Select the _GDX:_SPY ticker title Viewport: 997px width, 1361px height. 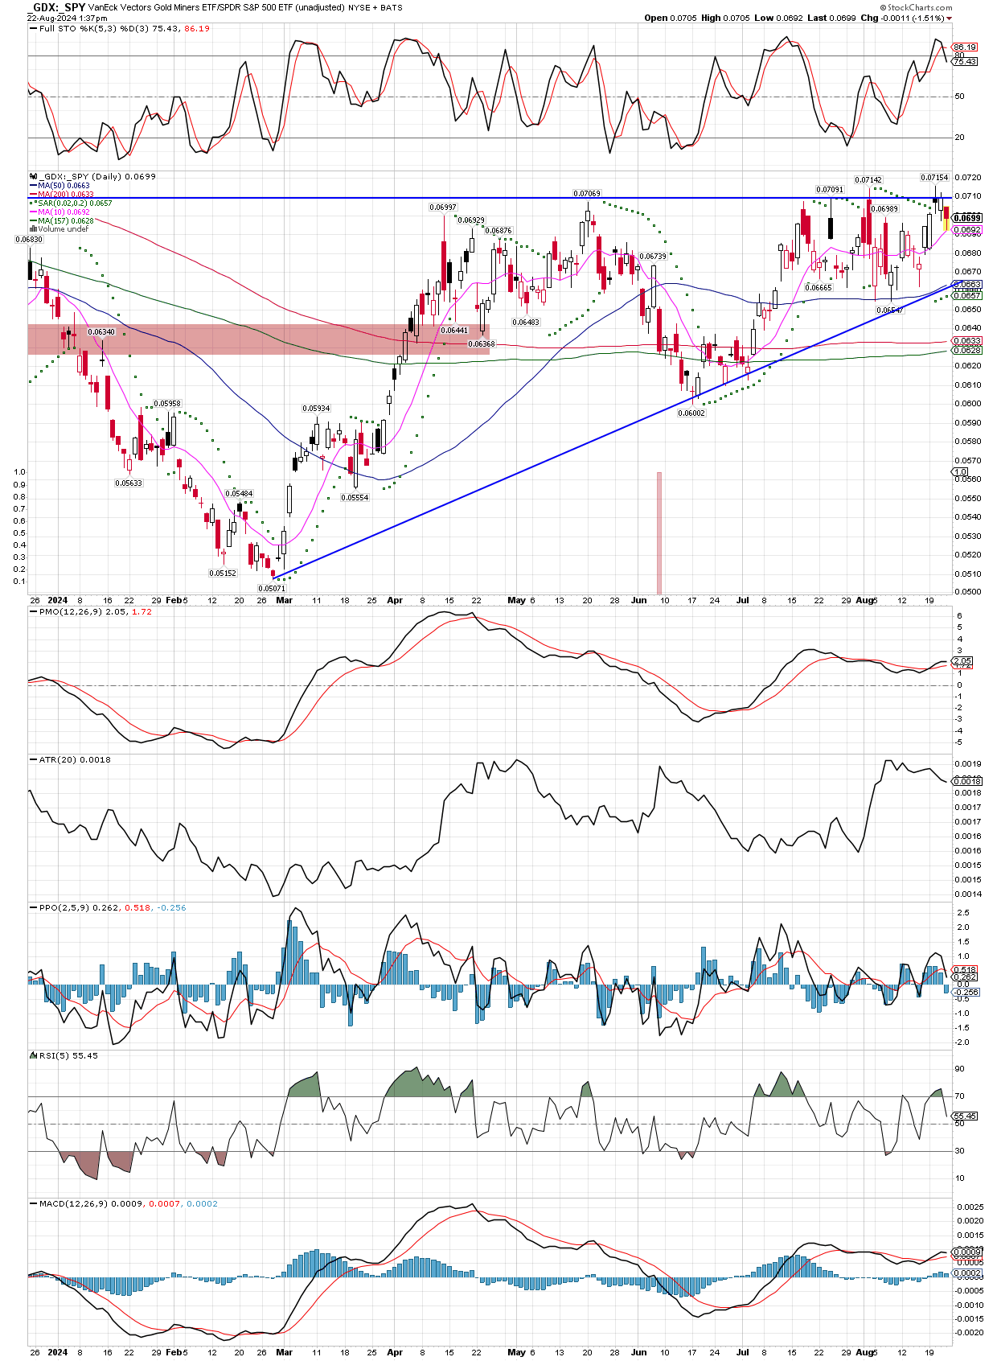tap(57, 7)
